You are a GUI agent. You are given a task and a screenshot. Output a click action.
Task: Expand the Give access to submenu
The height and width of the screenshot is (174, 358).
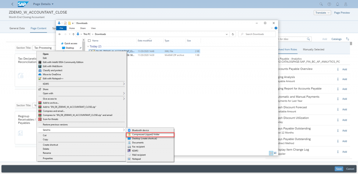pos(124,98)
